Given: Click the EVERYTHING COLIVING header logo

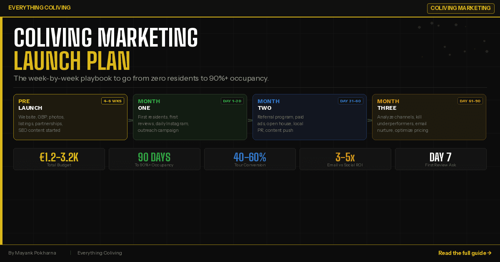Looking at the screenshot, I should (x=40, y=7).
